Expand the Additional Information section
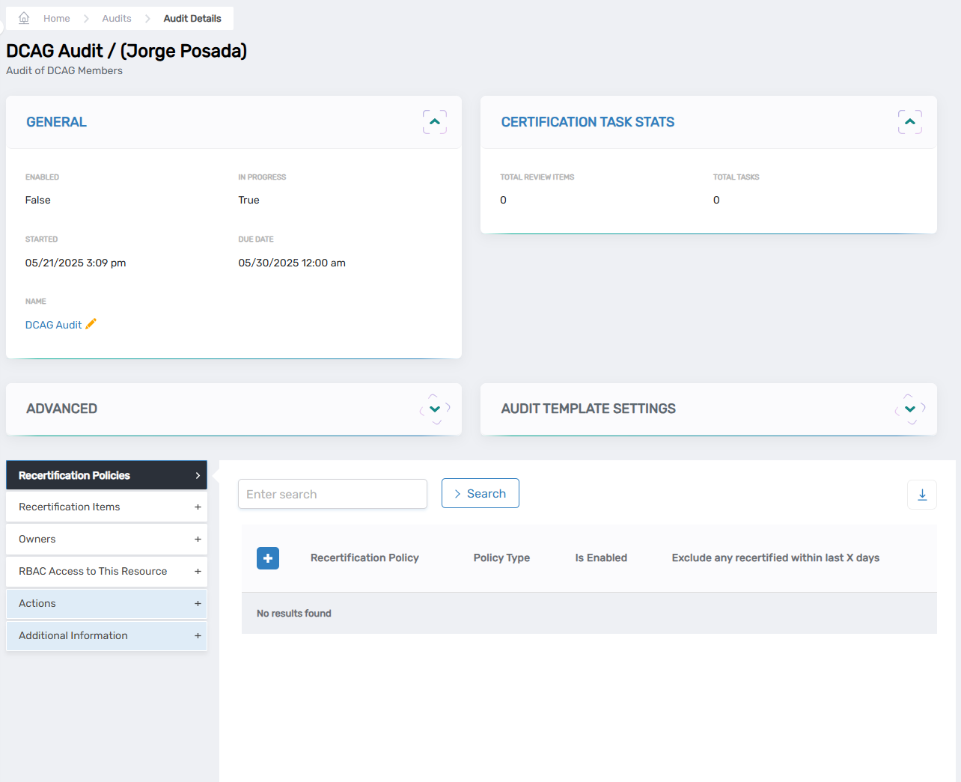The image size is (961, 782). click(198, 635)
